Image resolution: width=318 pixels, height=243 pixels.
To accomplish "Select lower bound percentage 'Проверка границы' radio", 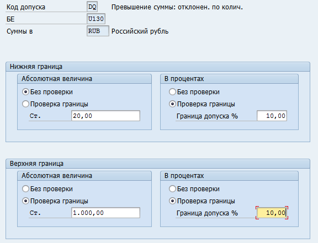I will (x=172, y=104).
